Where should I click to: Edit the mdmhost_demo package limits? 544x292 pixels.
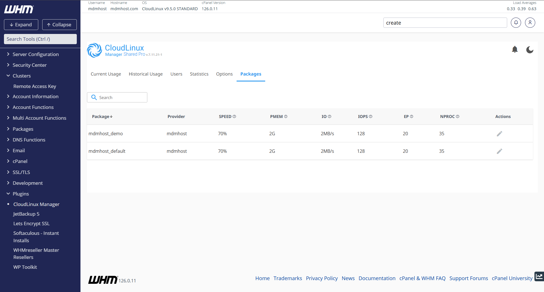pos(500,134)
